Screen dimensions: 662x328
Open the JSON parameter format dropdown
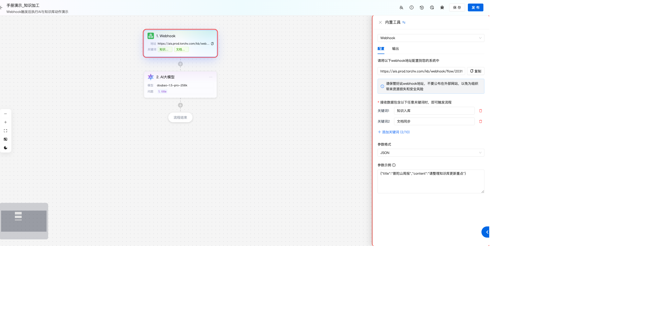431,153
